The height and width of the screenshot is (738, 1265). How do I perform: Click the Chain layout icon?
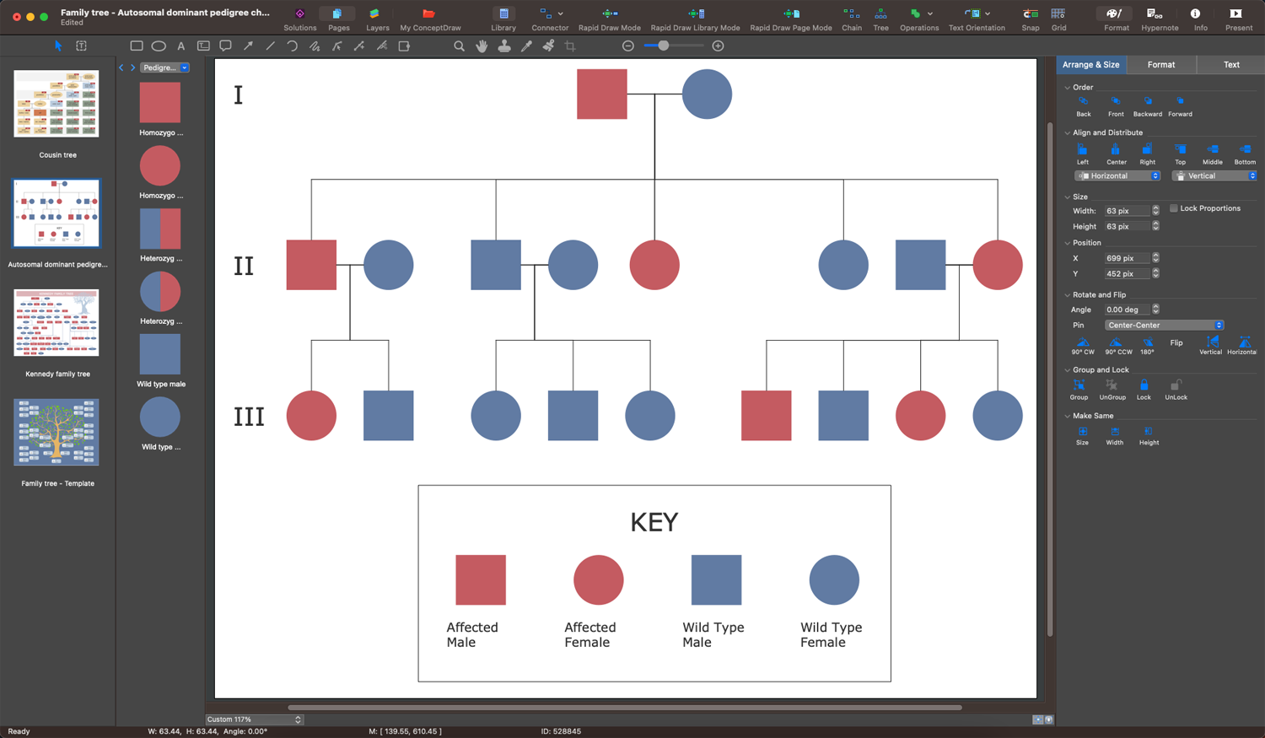(x=852, y=19)
